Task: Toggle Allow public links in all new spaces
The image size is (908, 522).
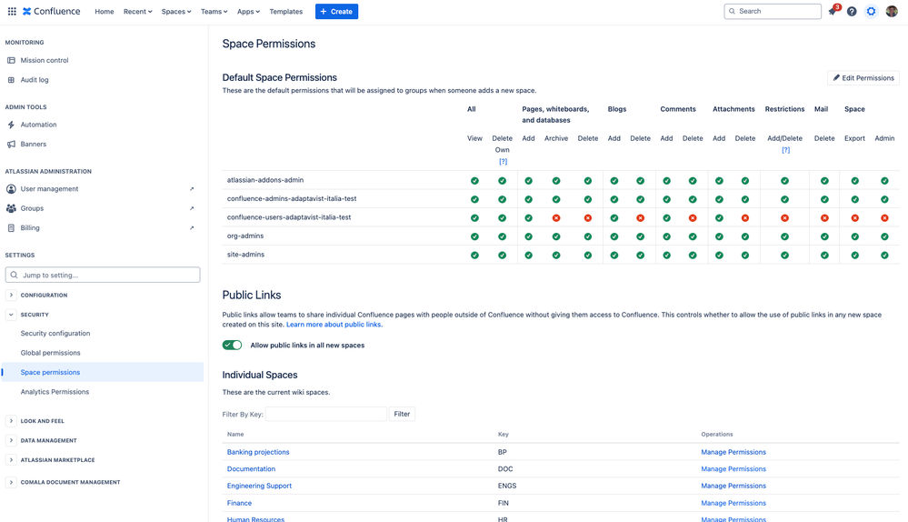Action: 232,346
